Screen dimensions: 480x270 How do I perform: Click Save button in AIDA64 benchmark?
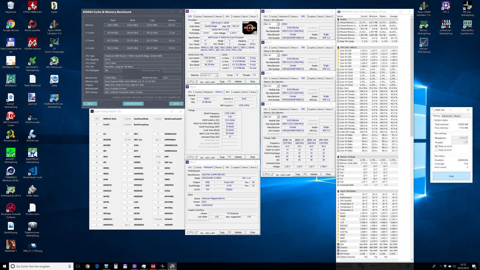(90, 104)
